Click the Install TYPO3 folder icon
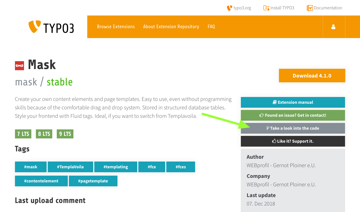The width and height of the screenshot is (360, 212). click(x=266, y=8)
